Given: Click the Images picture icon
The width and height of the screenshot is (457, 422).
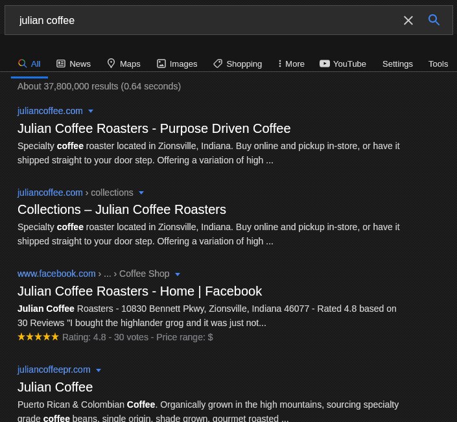Looking at the screenshot, I should tap(161, 64).
